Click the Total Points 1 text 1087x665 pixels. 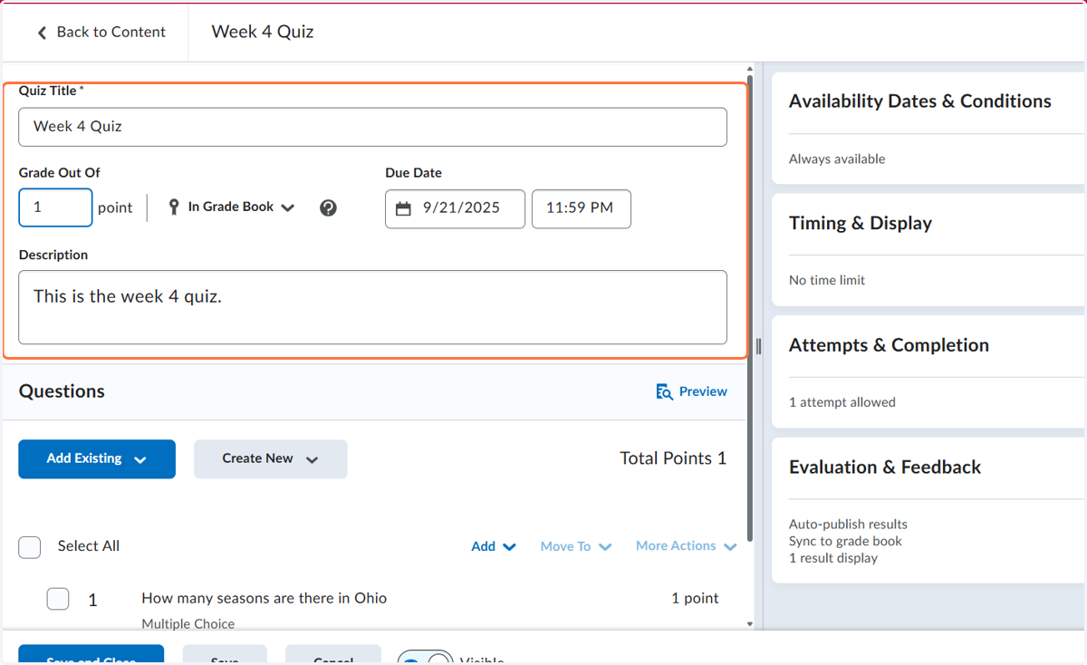(x=673, y=458)
